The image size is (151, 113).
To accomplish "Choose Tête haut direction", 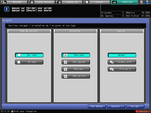I will click(x=76, y=55).
